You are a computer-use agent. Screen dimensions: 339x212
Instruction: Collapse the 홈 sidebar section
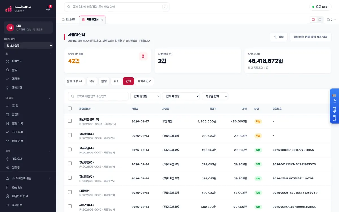point(28,53)
